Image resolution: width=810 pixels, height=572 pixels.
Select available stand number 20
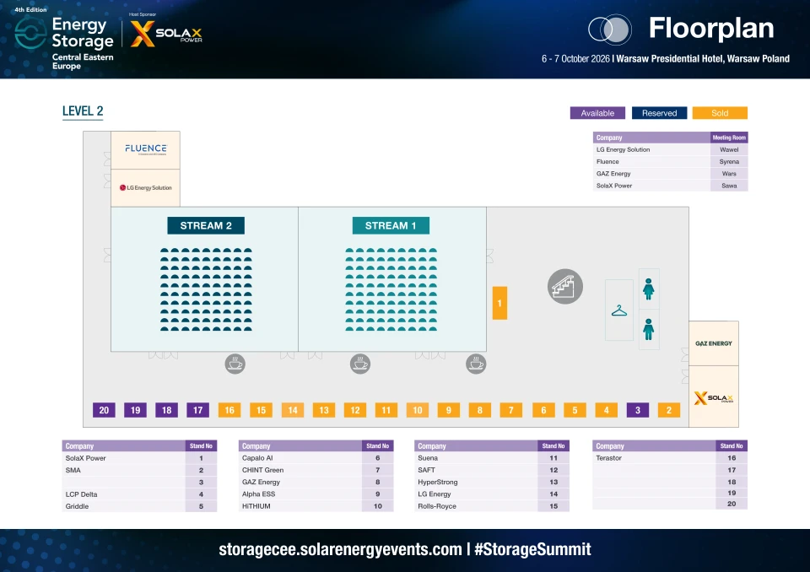[x=104, y=410]
